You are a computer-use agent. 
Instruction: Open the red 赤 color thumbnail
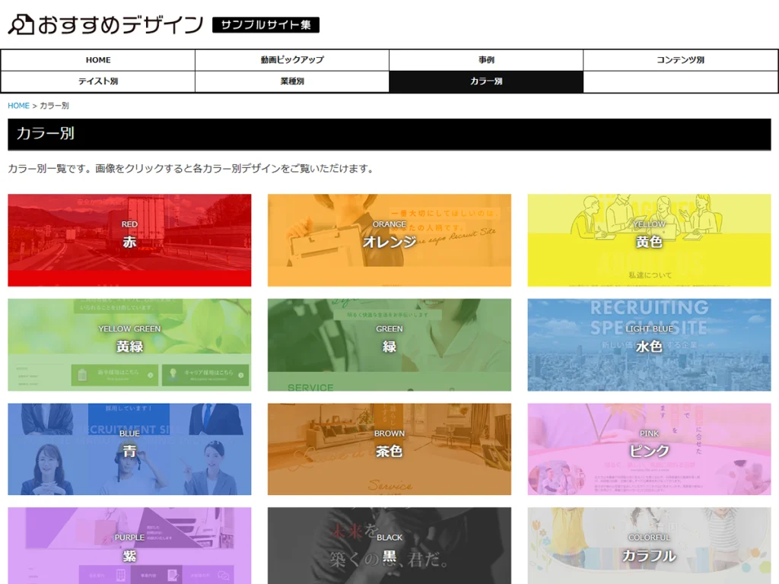(x=129, y=240)
